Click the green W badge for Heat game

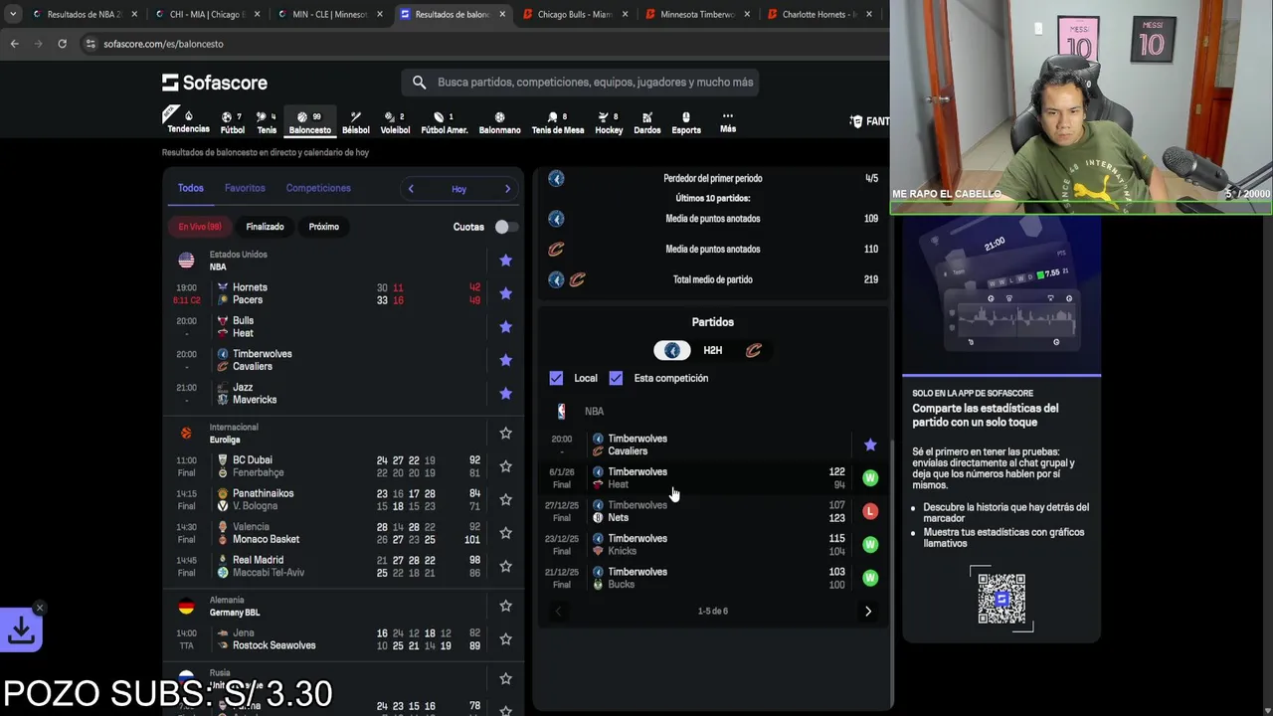click(870, 478)
